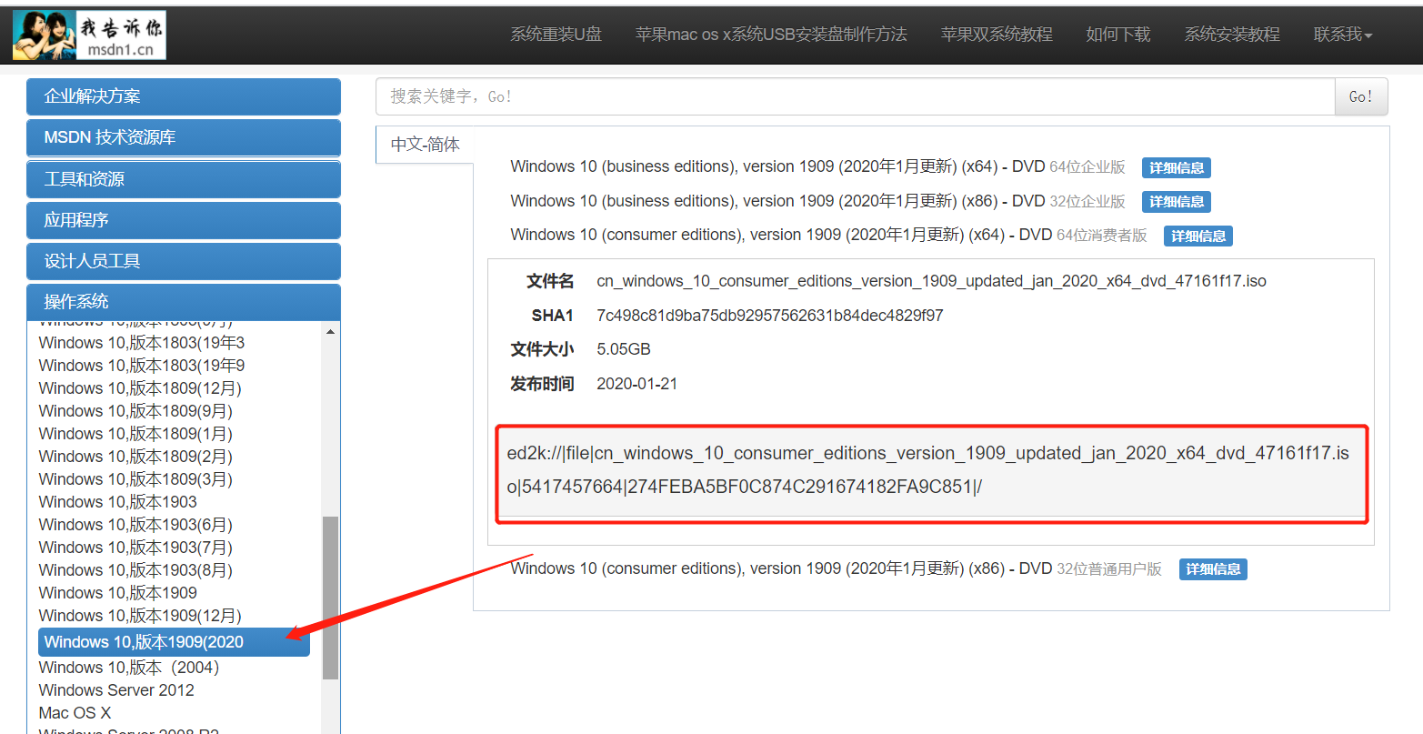Image resolution: width=1423 pixels, height=734 pixels.
Task: Expand 工具和资源 sidebar section
Action: pyautogui.click(x=184, y=179)
